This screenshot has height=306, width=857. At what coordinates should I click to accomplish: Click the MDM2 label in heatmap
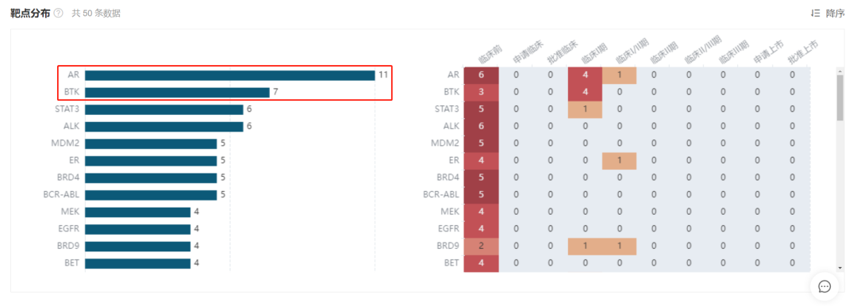(446, 143)
